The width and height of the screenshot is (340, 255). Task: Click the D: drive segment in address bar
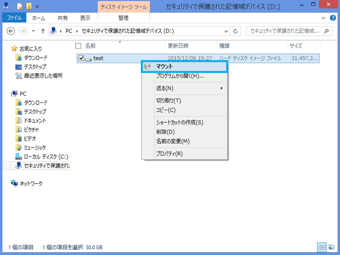click(x=128, y=31)
